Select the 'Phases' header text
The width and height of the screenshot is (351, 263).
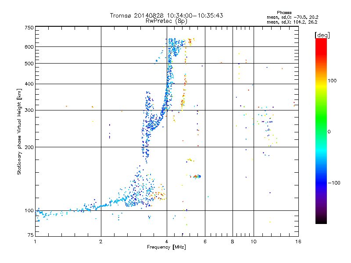[284, 13]
